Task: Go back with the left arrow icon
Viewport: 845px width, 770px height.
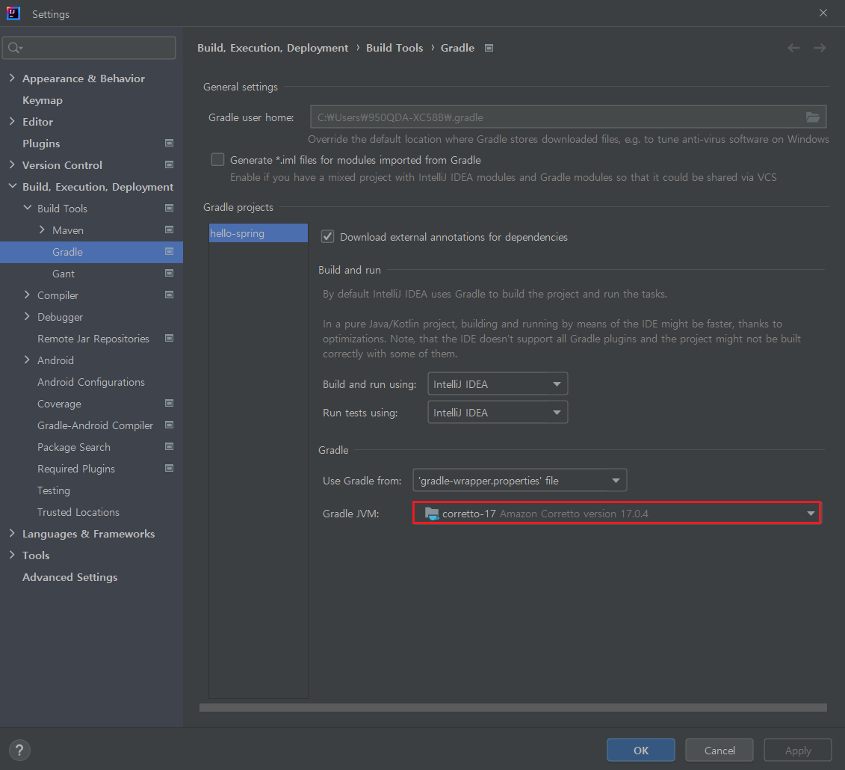Action: 793,48
